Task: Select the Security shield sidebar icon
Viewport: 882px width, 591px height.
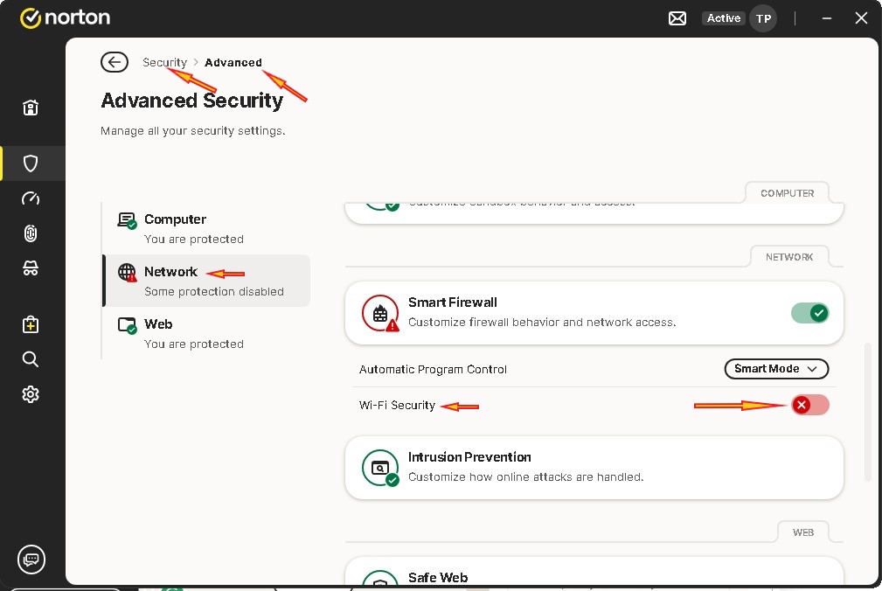Action: 31,163
